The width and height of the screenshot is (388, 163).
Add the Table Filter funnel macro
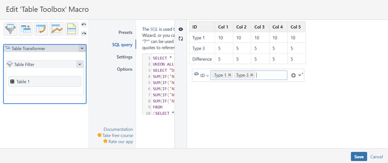tap(10, 29)
